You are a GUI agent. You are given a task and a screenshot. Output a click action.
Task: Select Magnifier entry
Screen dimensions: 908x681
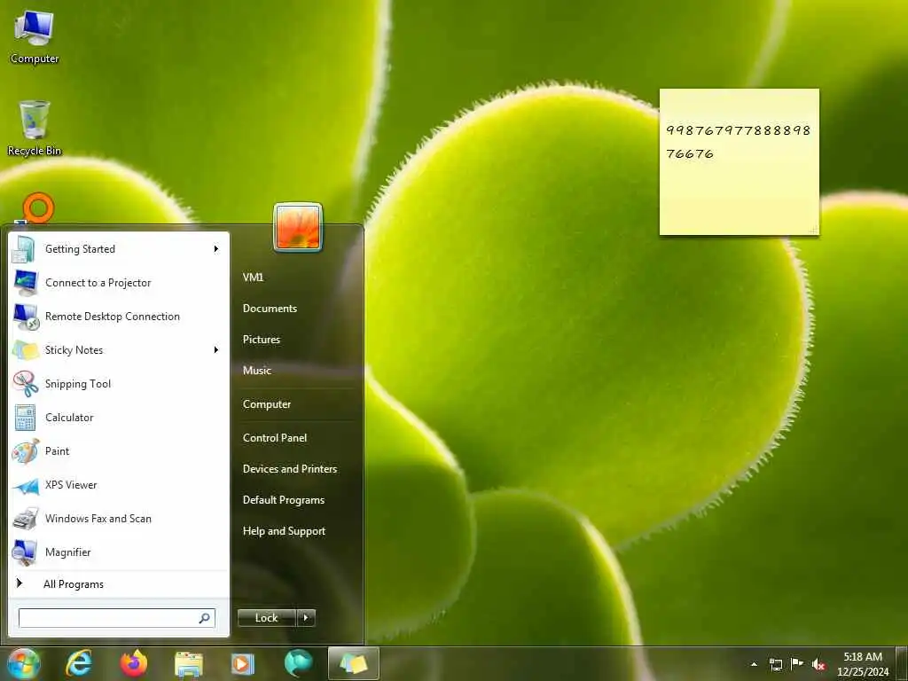click(120, 552)
